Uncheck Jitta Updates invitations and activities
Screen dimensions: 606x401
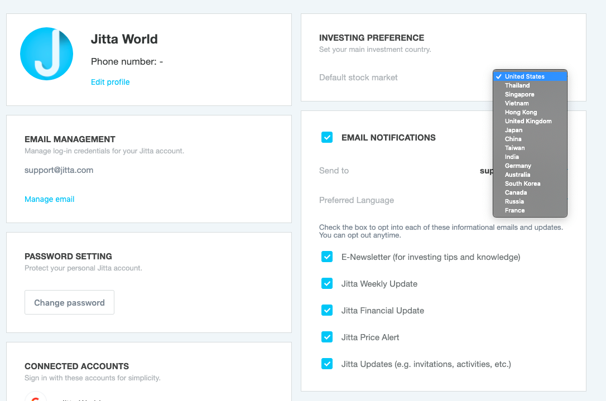coord(327,364)
